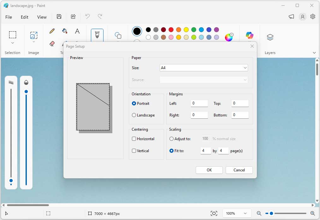
Task: Pick the orange color swatch
Action: 179,30
